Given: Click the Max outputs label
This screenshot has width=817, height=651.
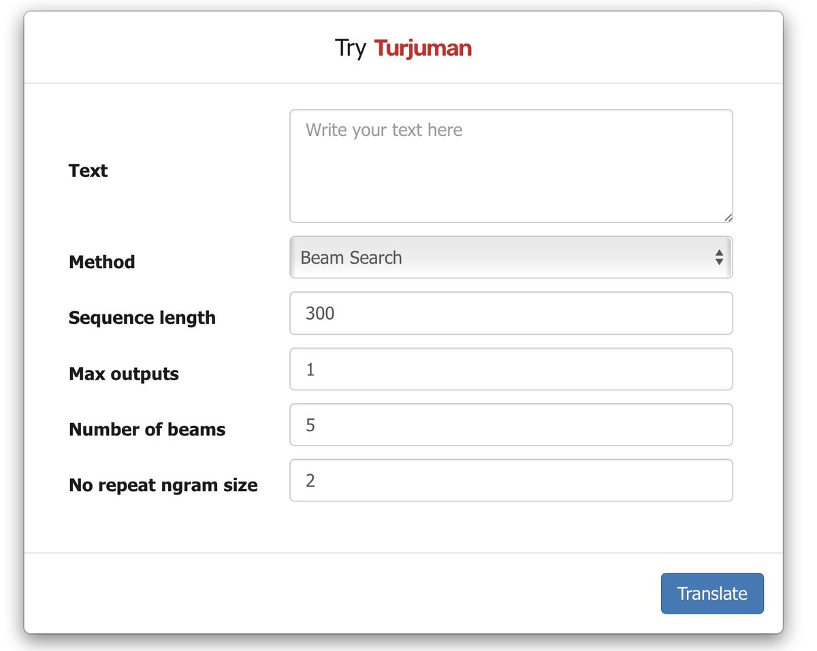Looking at the screenshot, I should pos(124,373).
